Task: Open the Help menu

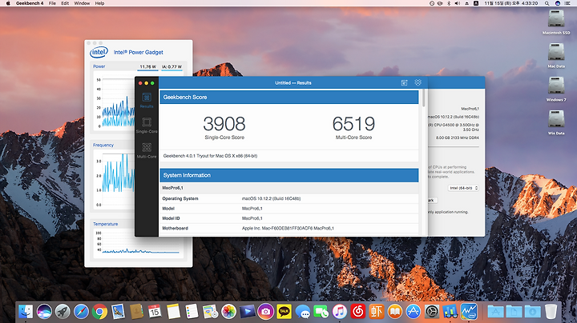Action: click(99, 3)
